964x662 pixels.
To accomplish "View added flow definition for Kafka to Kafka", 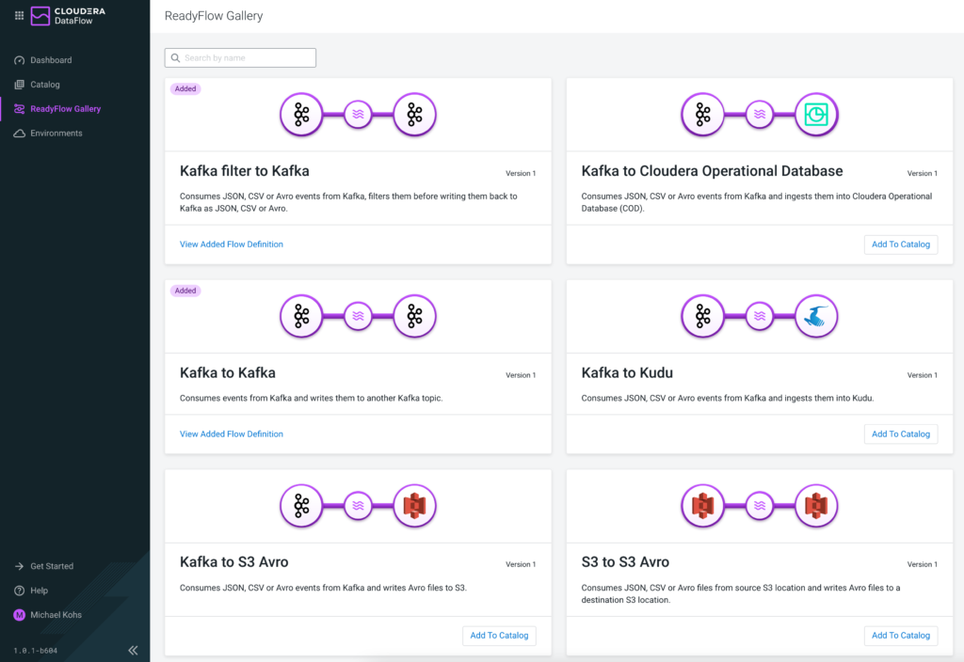I will (232, 433).
